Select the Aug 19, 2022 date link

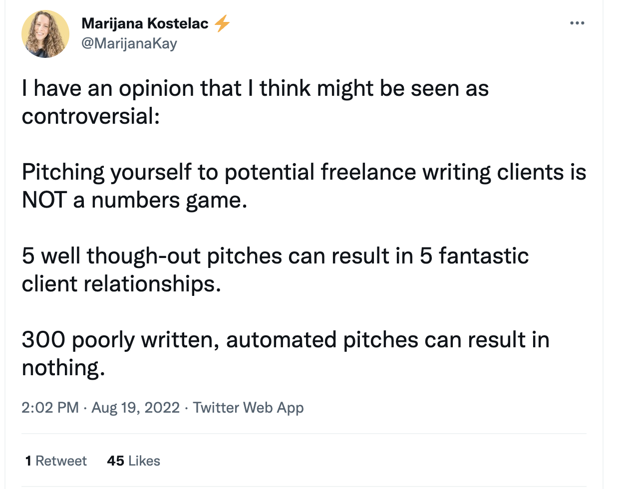tap(135, 408)
